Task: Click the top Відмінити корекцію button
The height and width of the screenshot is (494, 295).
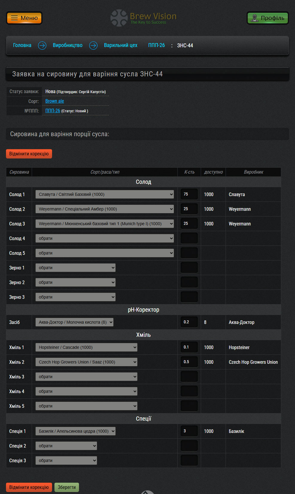Action: (29, 154)
